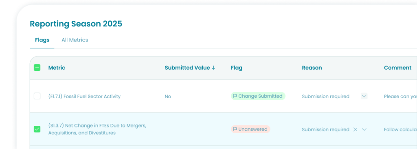This screenshot has height=149, width=417.
Task: Click the 'Please can you' comment text
Action: click(x=400, y=96)
